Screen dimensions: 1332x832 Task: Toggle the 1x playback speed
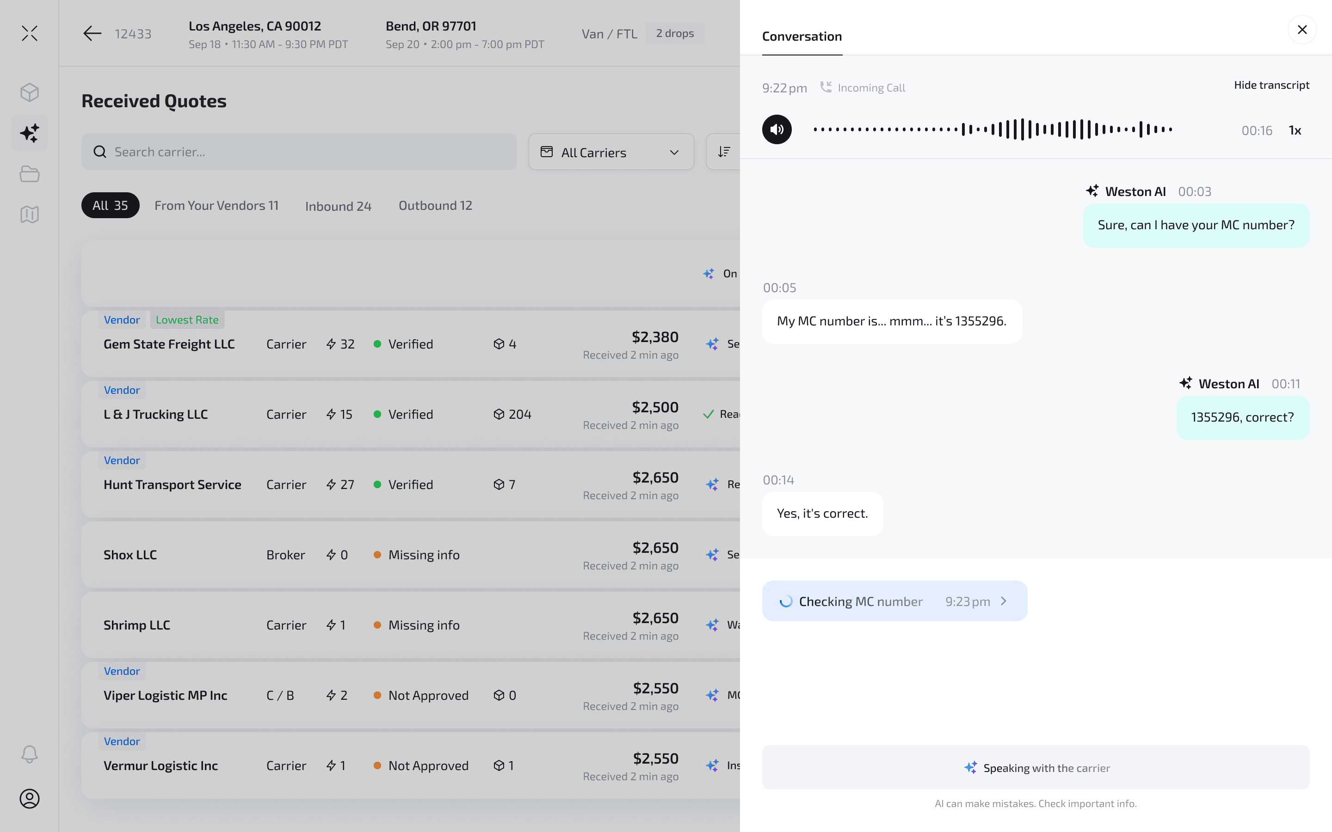coord(1295,130)
